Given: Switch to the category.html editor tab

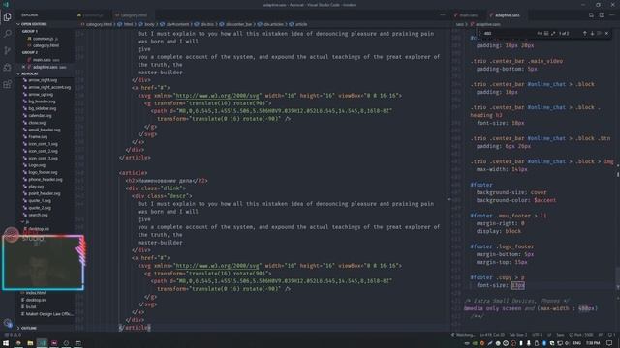Looking at the screenshot, I should coord(134,15).
